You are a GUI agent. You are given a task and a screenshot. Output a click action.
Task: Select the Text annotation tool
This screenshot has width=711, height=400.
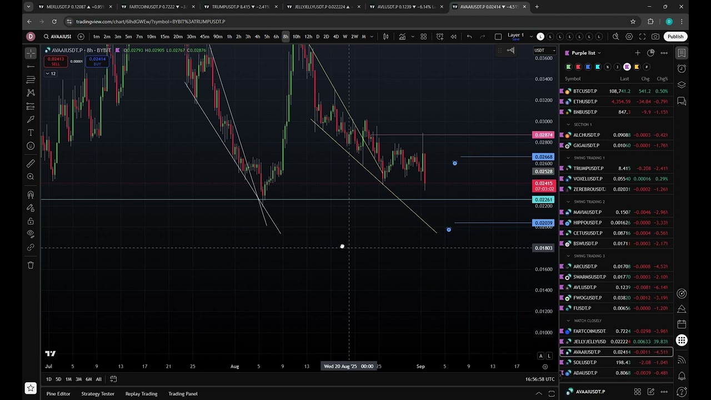coord(31,133)
